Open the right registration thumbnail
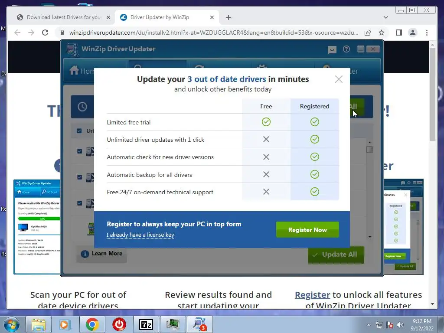This screenshot has height=333, width=444. (404, 226)
